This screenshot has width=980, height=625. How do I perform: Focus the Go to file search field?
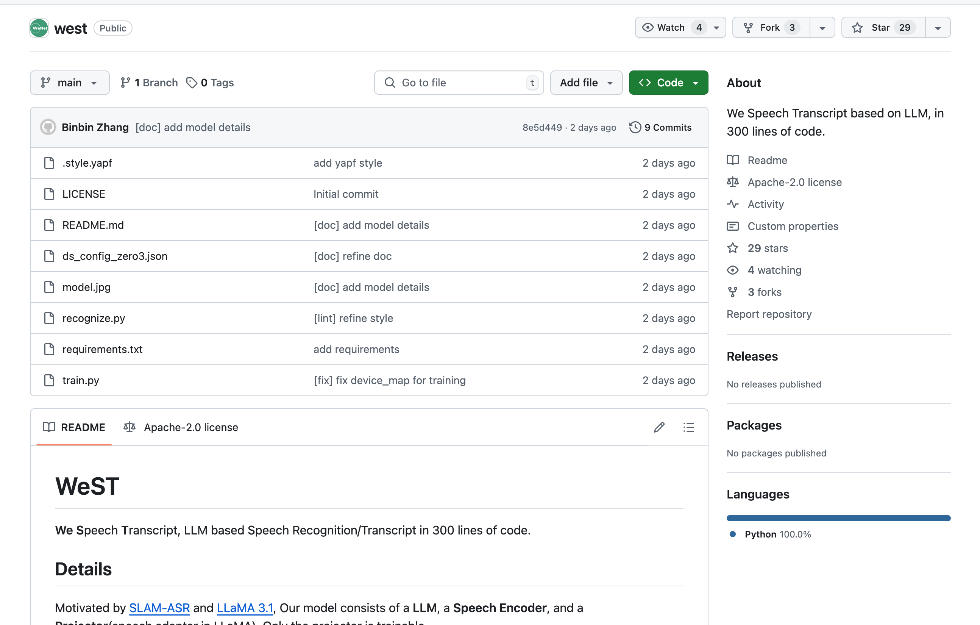pyautogui.click(x=459, y=83)
